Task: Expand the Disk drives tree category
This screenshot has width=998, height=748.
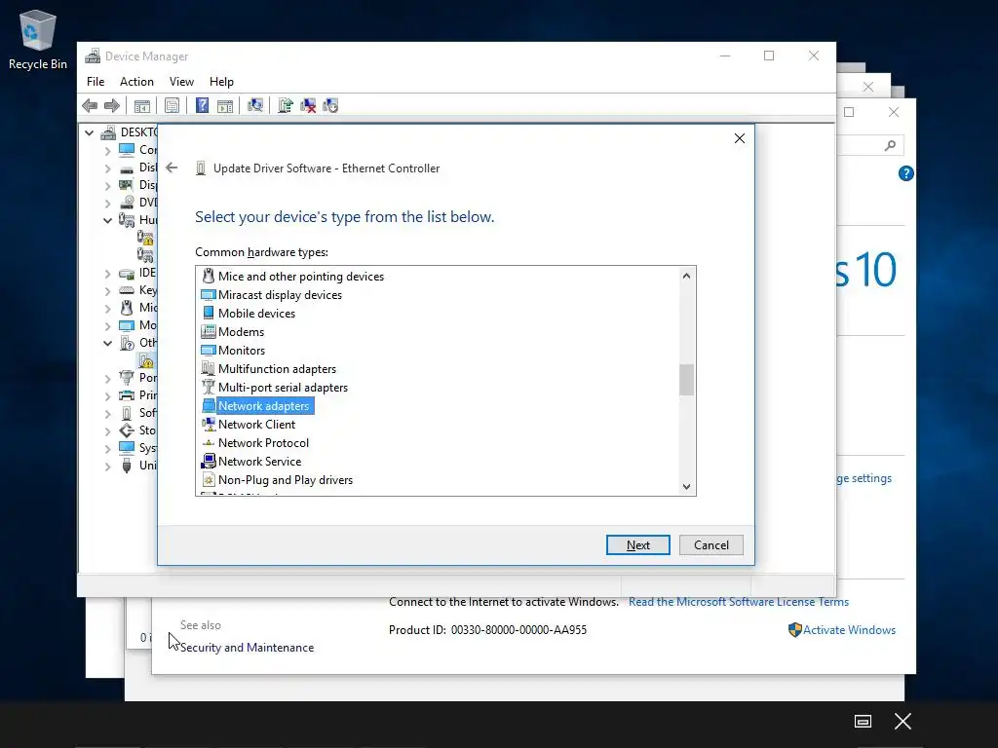Action: 107,168
